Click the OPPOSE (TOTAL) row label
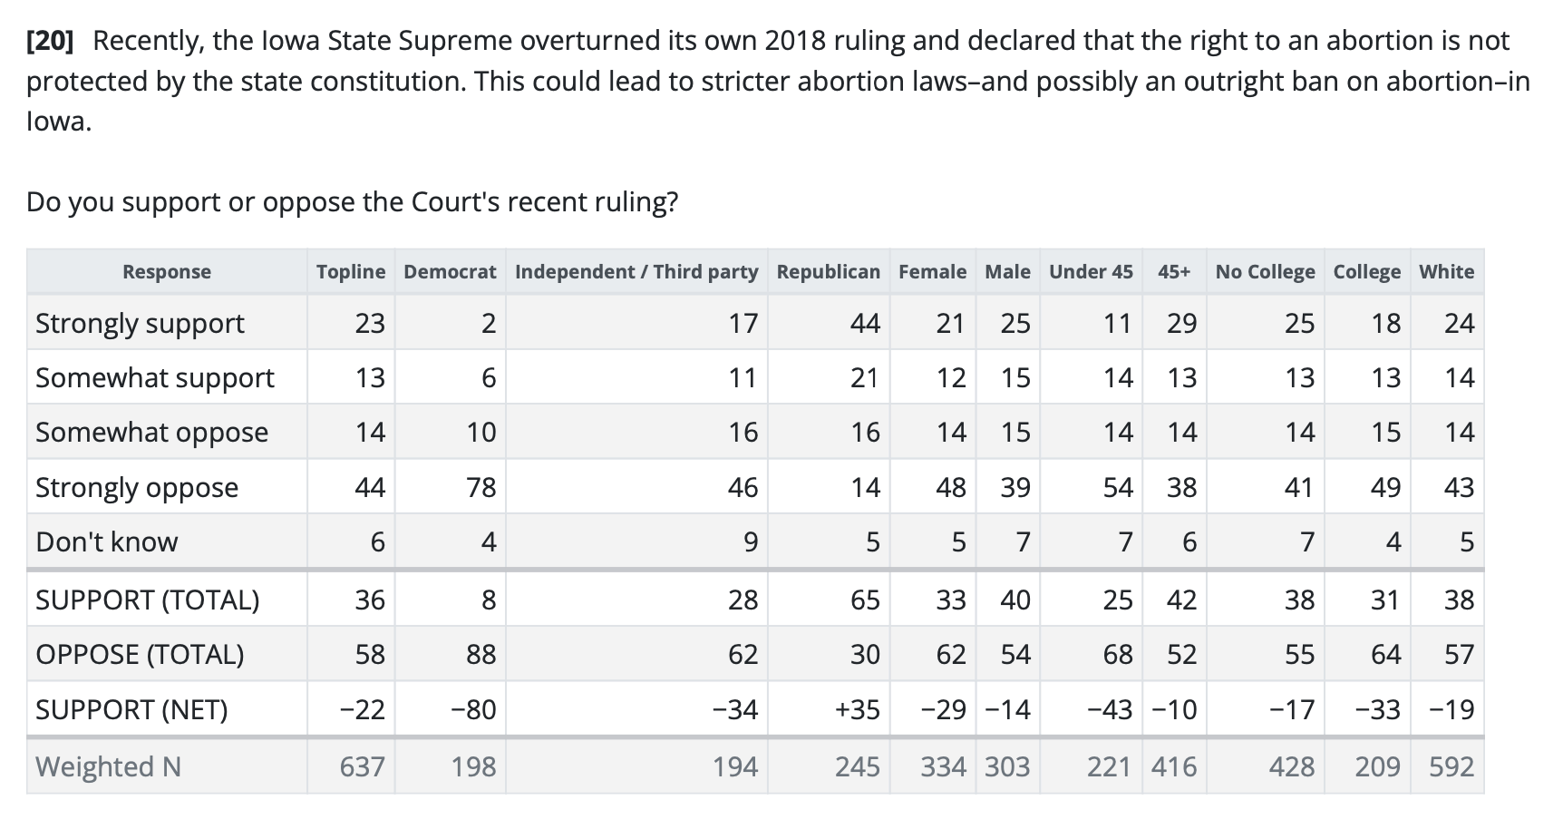 click(140, 655)
